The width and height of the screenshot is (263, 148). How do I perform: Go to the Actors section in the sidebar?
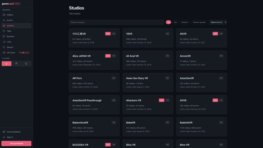[16, 20]
